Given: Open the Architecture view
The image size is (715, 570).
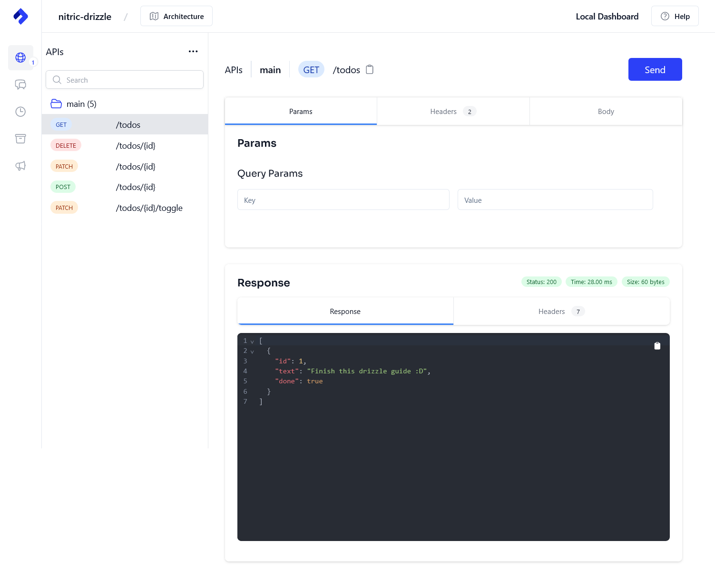Looking at the screenshot, I should coord(176,16).
